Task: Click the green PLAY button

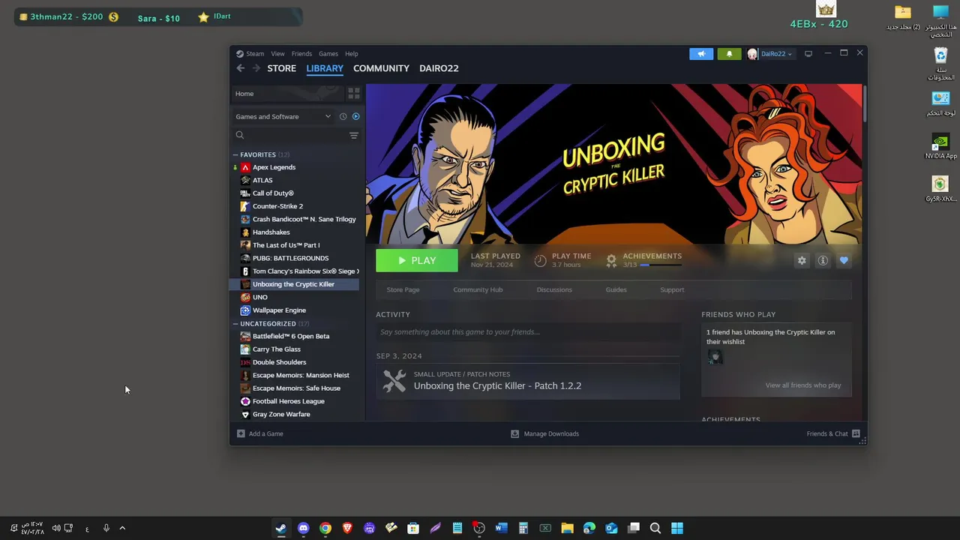Action: (417, 260)
